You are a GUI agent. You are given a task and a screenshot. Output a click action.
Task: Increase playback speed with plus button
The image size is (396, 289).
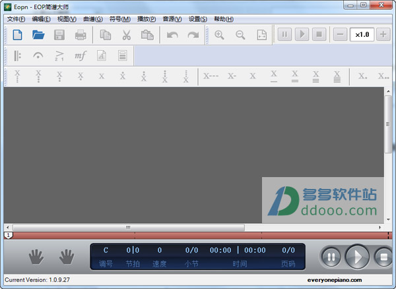click(x=383, y=34)
